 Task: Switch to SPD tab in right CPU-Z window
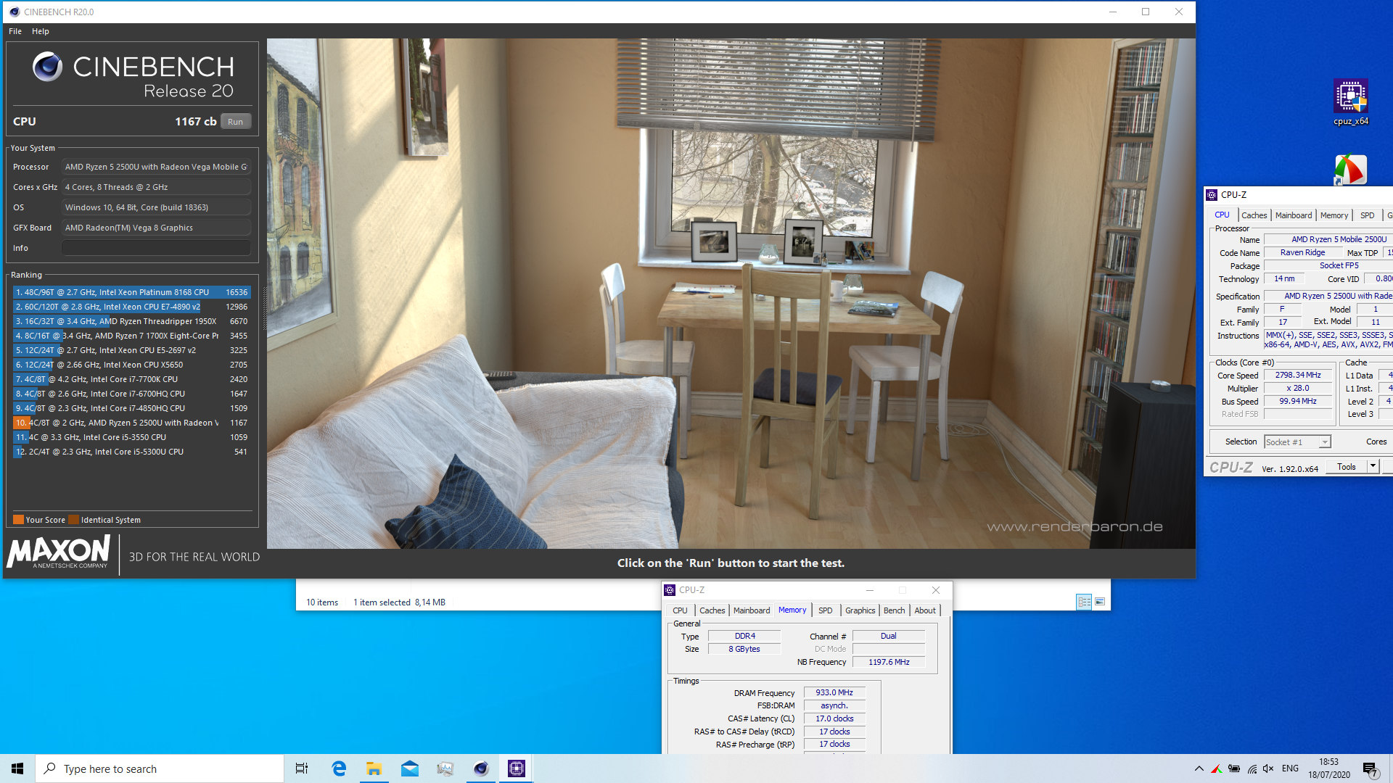click(x=1367, y=215)
